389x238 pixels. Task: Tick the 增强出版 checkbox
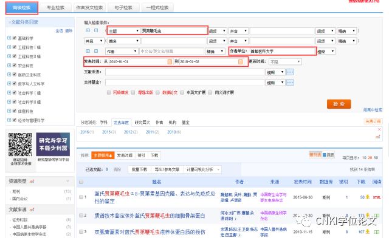(133, 92)
